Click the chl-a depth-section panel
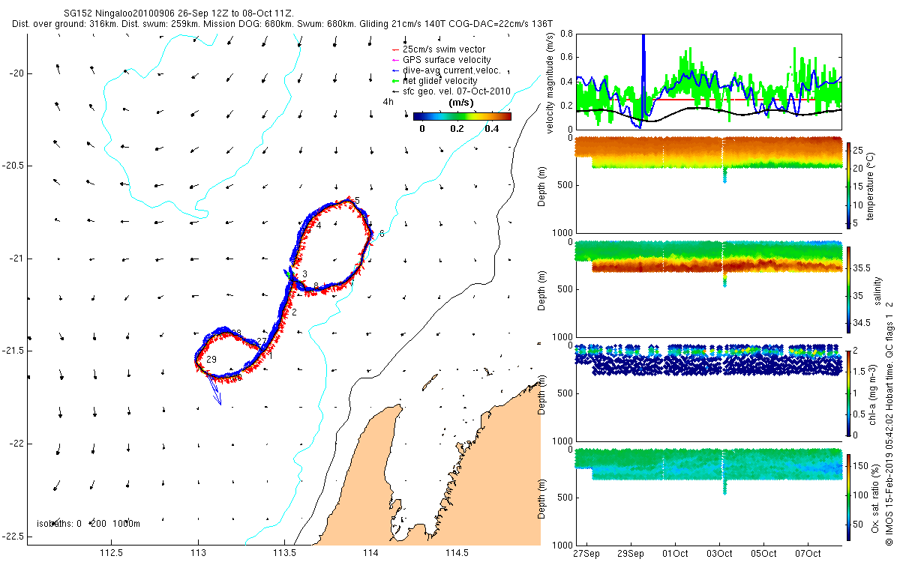 click(x=708, y=393)
